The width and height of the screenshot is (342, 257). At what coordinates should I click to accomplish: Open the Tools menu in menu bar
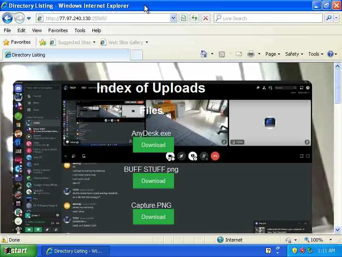80,30
